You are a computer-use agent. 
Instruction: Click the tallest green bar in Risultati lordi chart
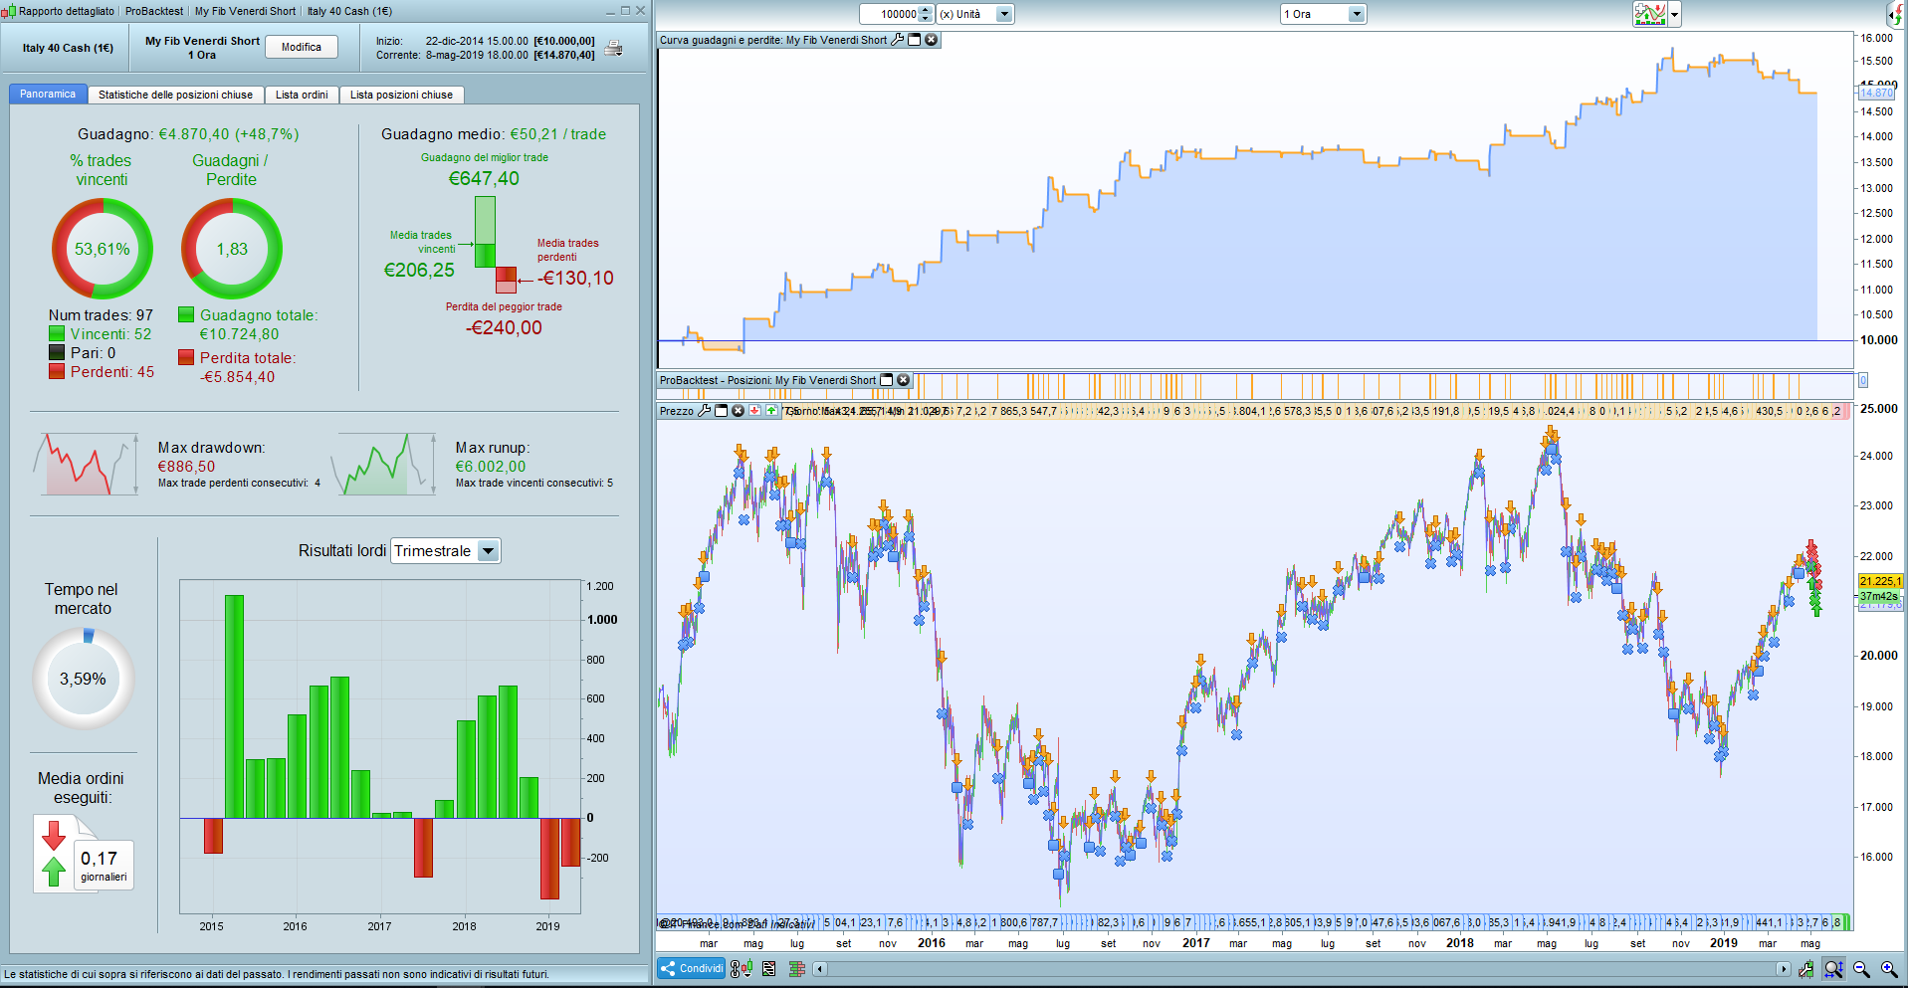[234, 706]
